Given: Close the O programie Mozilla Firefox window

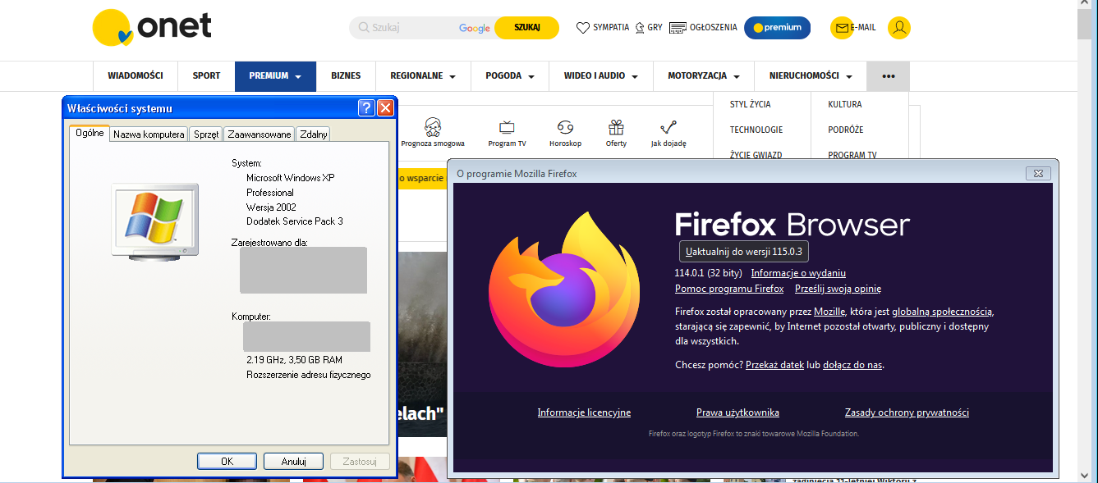Looking at the screenshot, I should point(1039,173).
